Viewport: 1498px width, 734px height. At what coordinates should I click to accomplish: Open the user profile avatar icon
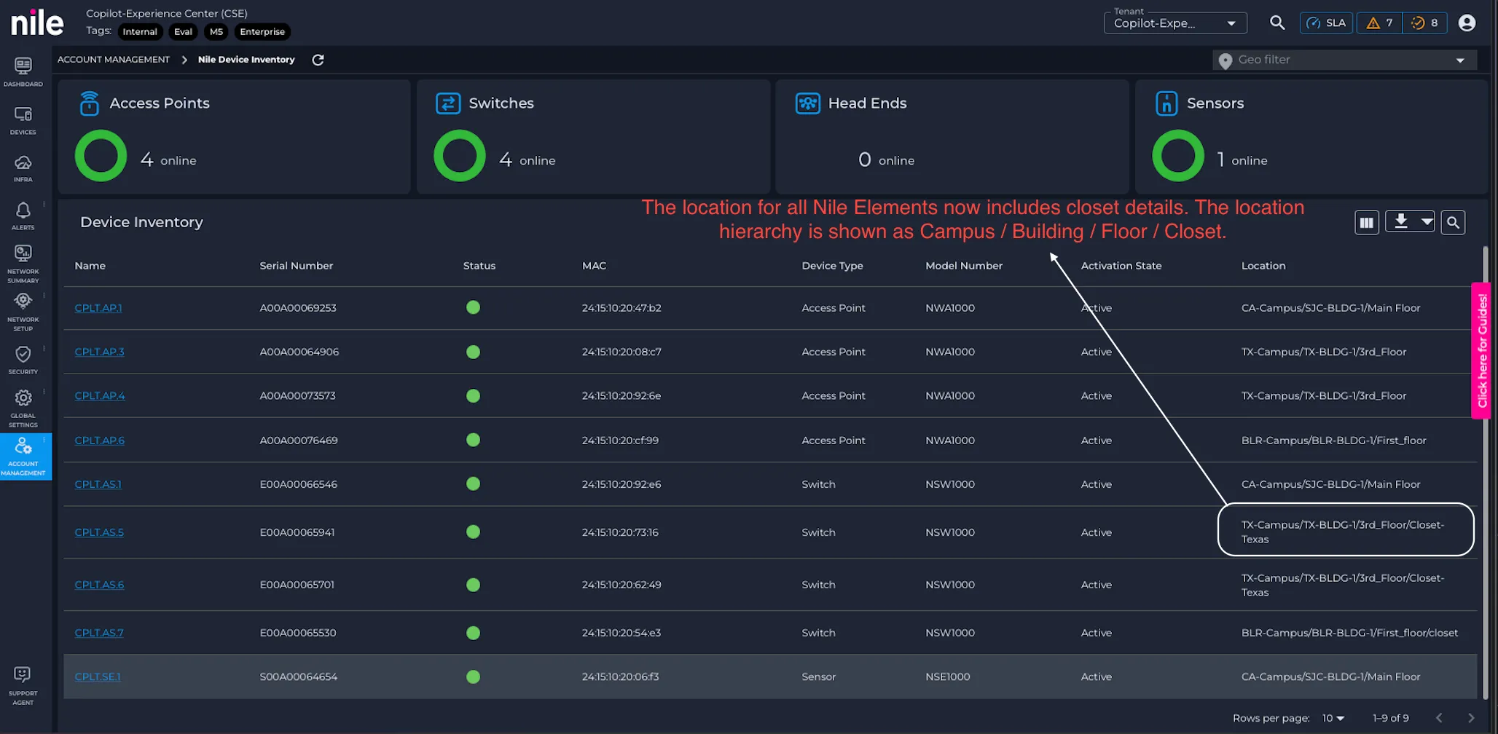click(x=1467, y=23)
